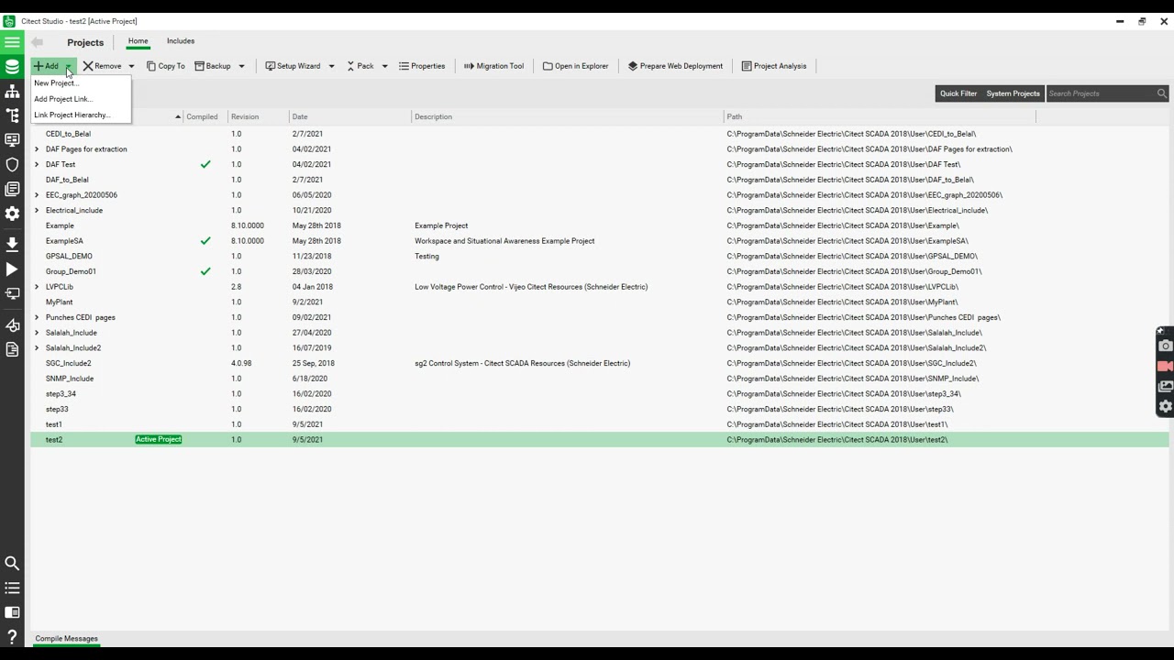1174x660 pixels.
Task: Expand the Electrical_include project node
Action: (x=37, y=211)
